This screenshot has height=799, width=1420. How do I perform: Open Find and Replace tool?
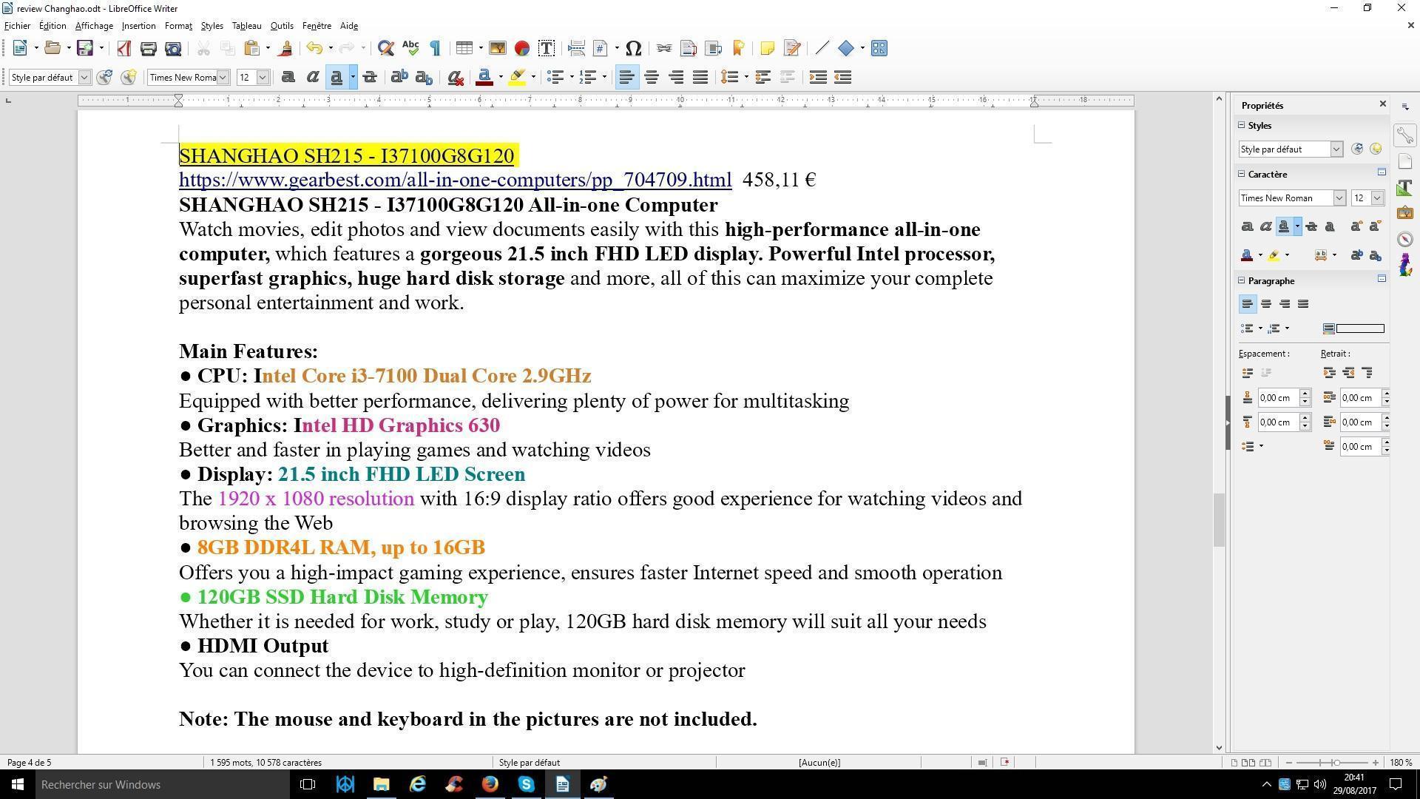pyautogui.click(x=385, y=49)
